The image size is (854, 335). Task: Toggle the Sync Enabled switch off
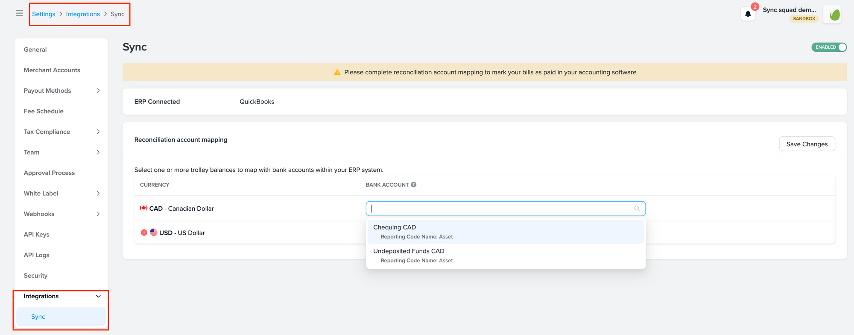coord(829,47)
